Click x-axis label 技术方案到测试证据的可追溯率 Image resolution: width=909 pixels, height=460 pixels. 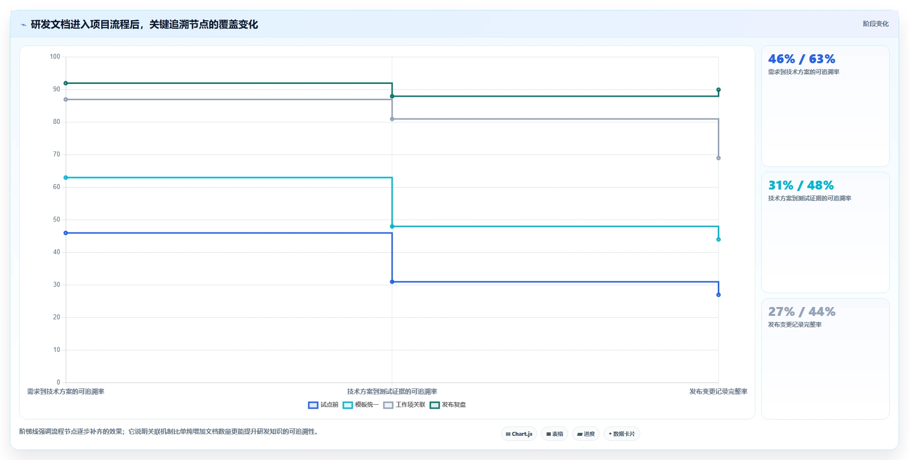click(x=392, y=391)
